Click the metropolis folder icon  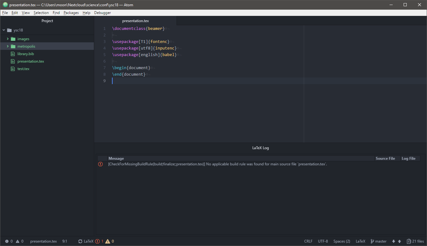tap(13, 46)
